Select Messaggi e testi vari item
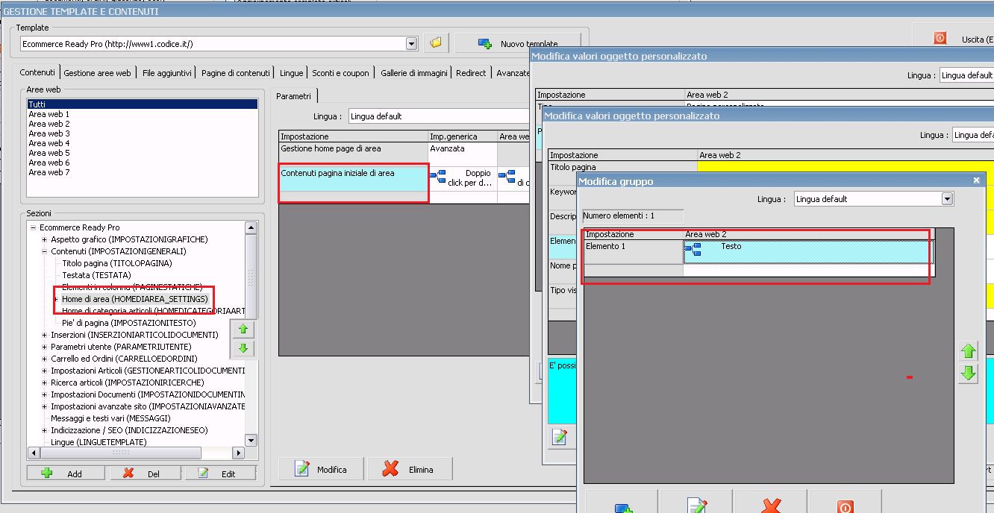 pos(110,418)
